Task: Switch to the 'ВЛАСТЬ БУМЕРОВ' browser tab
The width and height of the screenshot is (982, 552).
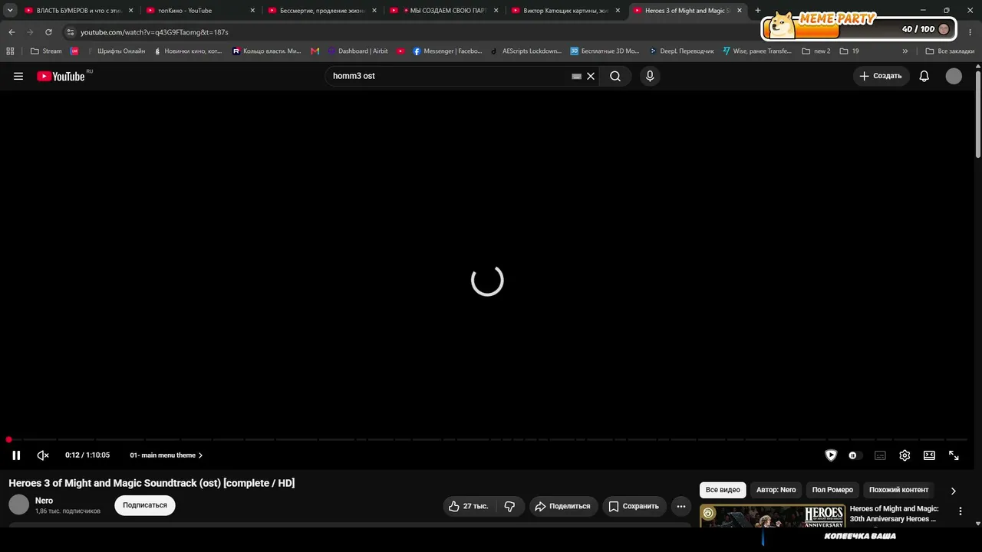Action: tap(79, 11)
